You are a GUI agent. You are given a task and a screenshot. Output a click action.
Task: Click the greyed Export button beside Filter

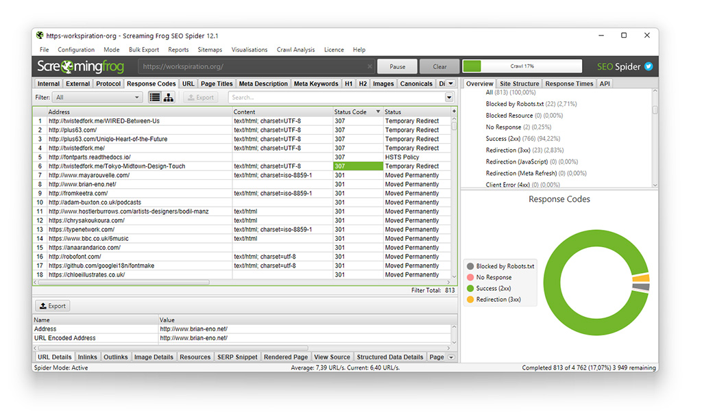click(201, 97)
